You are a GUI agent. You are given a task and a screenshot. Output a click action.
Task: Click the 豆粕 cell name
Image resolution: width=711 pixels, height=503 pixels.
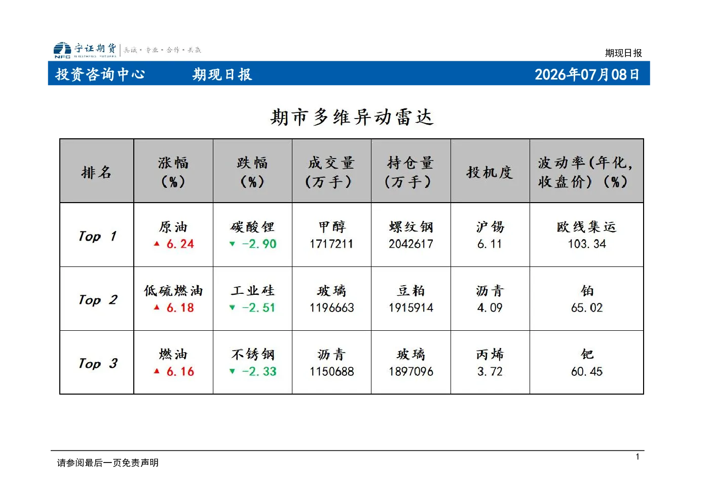point(410,290)
